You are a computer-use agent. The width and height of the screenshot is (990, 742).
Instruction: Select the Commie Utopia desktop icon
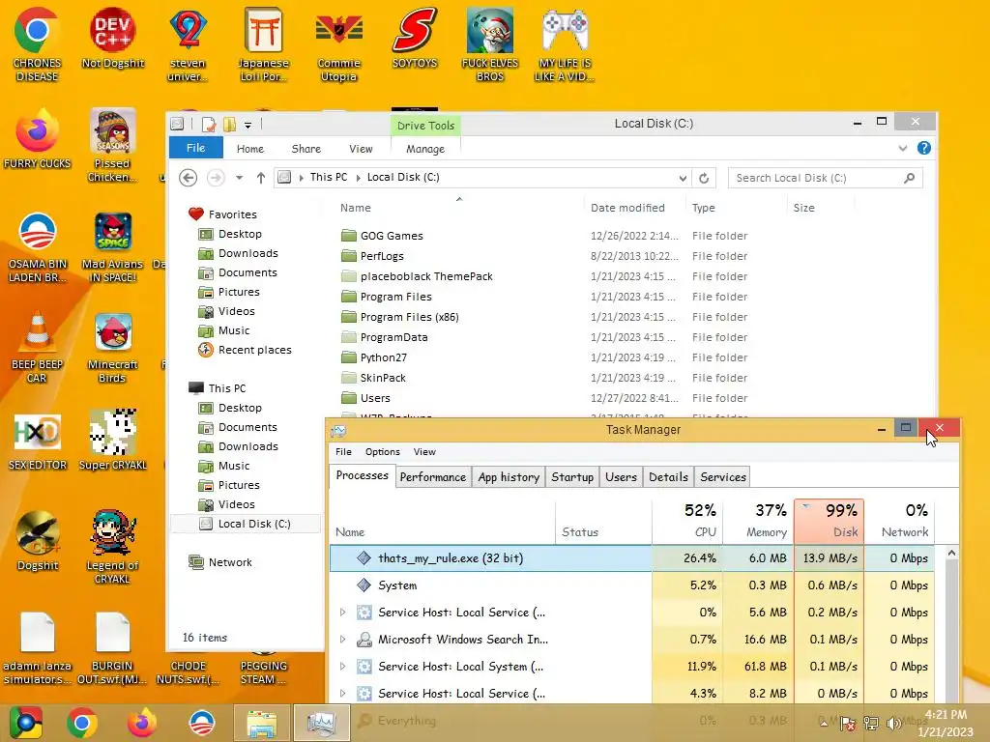(x=338, y=45)
